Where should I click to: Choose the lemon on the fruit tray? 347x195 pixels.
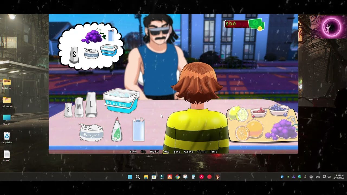238,114
